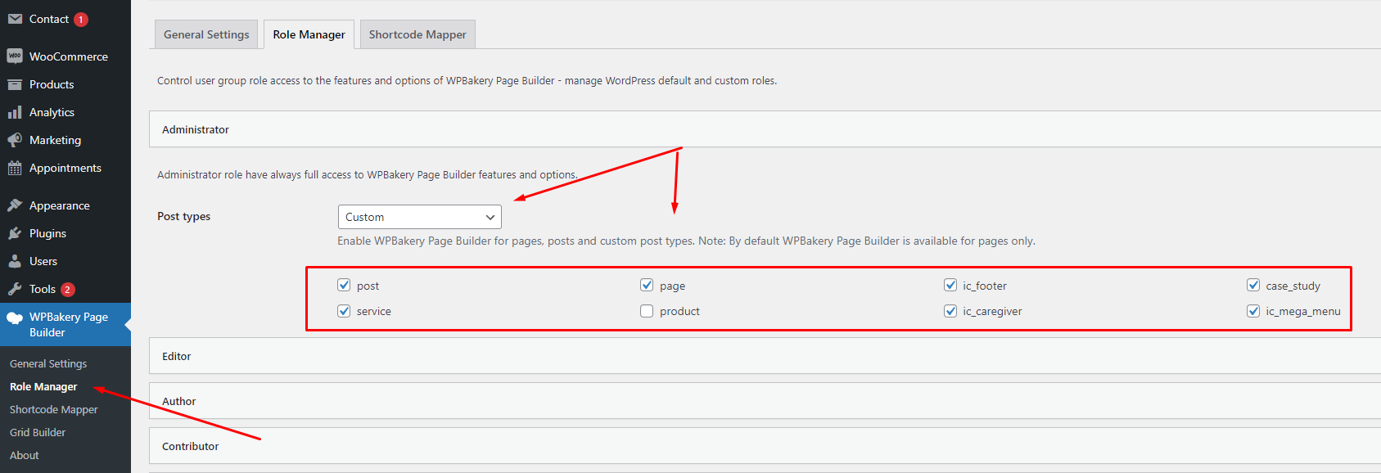Expand the Author role section
The height and width of the screenshot is (473, 1381).
click(x=765, y=401)
